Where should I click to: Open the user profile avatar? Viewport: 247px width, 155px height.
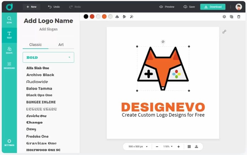point(239,7)
